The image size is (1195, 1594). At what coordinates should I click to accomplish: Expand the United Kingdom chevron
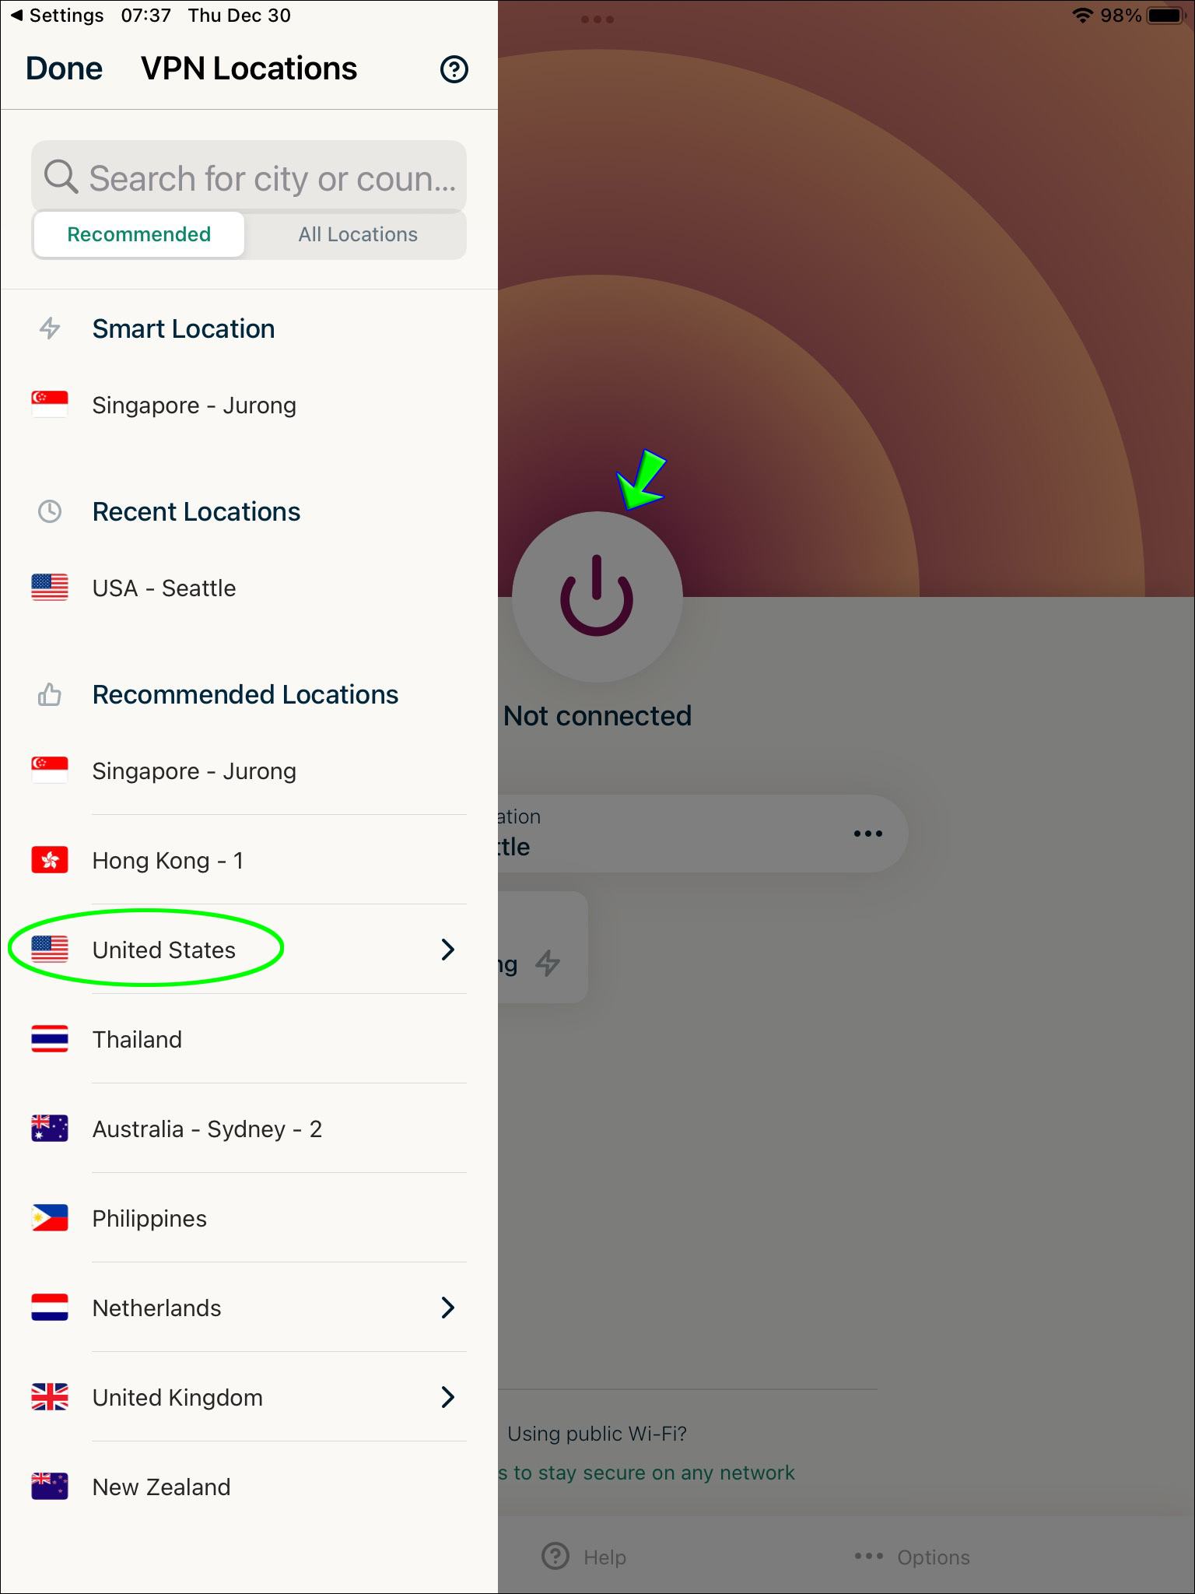pyautogui.click(x=447, y=1397)
